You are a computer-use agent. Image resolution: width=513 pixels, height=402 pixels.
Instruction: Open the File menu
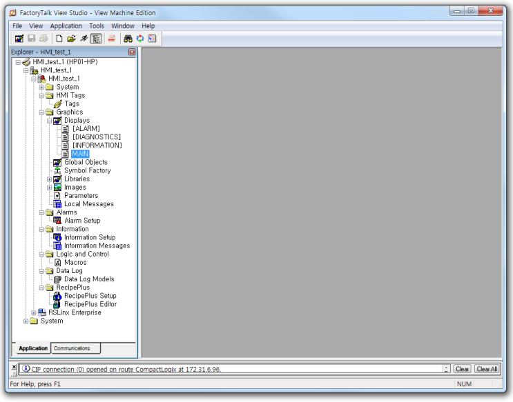(x=17, y=26)
